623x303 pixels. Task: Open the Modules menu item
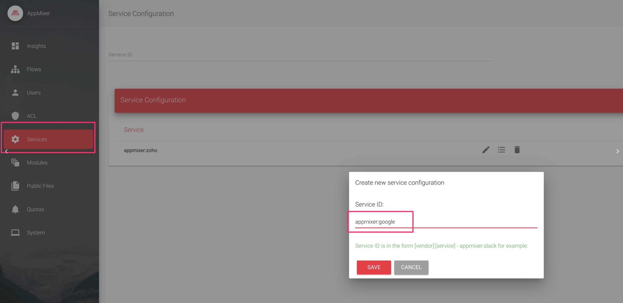coord(37,163)
